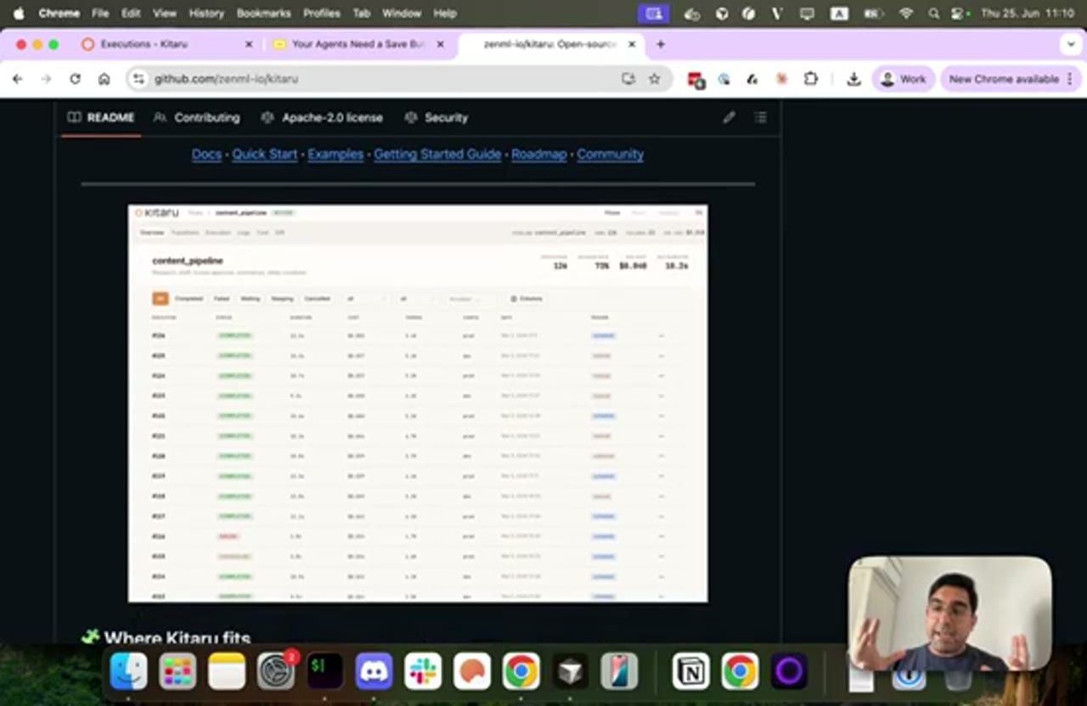Visit the Roadmap link

pyautogui.click(x=539, y=154)
